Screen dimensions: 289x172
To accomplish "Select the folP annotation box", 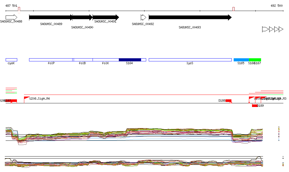I will 51,60.
